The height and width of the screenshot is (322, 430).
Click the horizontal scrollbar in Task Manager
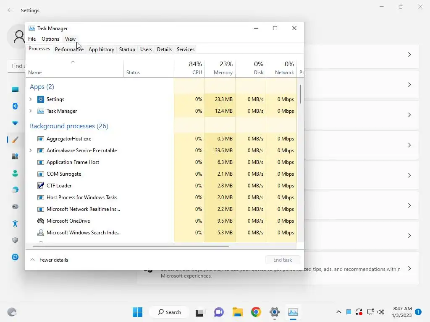coord(131,246)
